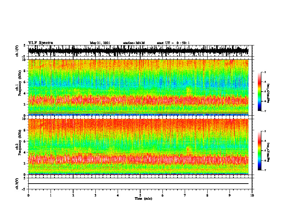
Task: Click the "Time (min)" axis label
Action: [x=143, y=199]
